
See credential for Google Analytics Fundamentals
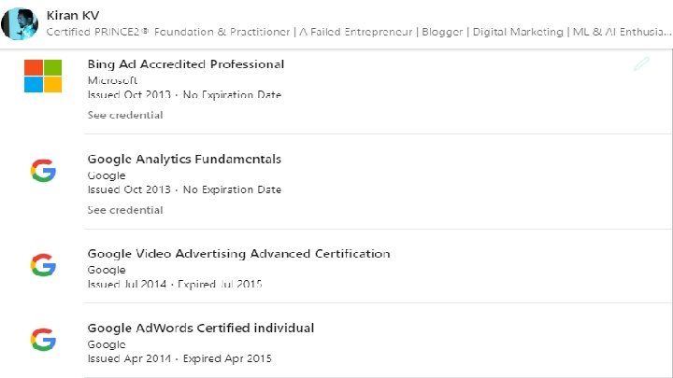click(x=125, y=210)
